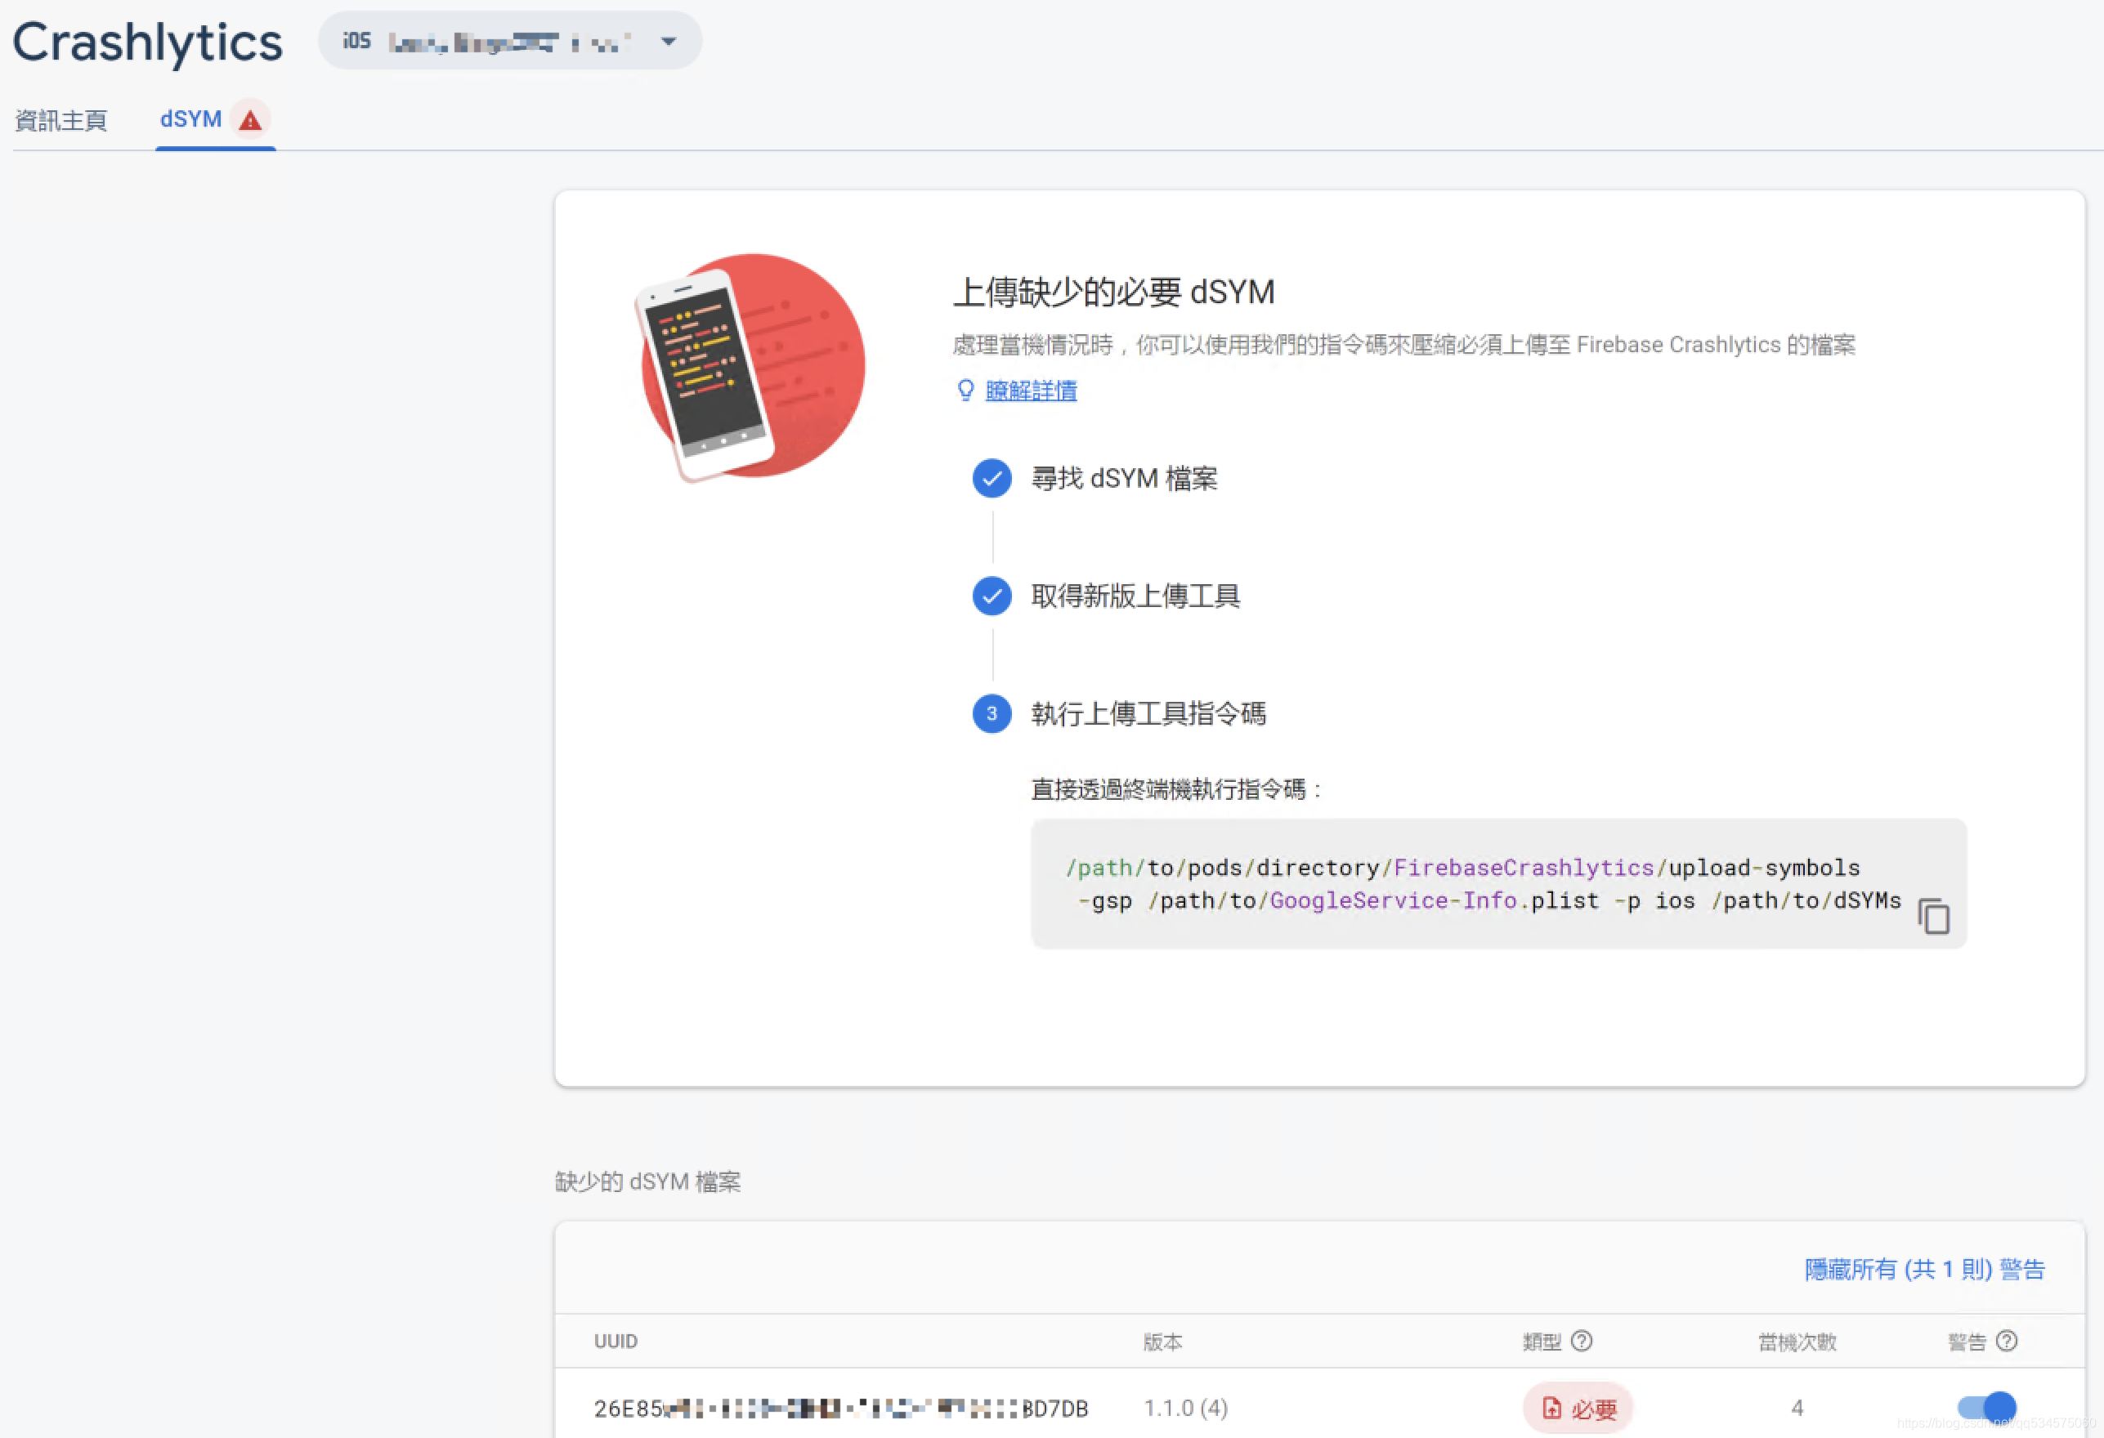Switch to the 資訊主頁 tab
Image resolution: width=2104 pixels, height=1438 pixels.
coord(60,120)
